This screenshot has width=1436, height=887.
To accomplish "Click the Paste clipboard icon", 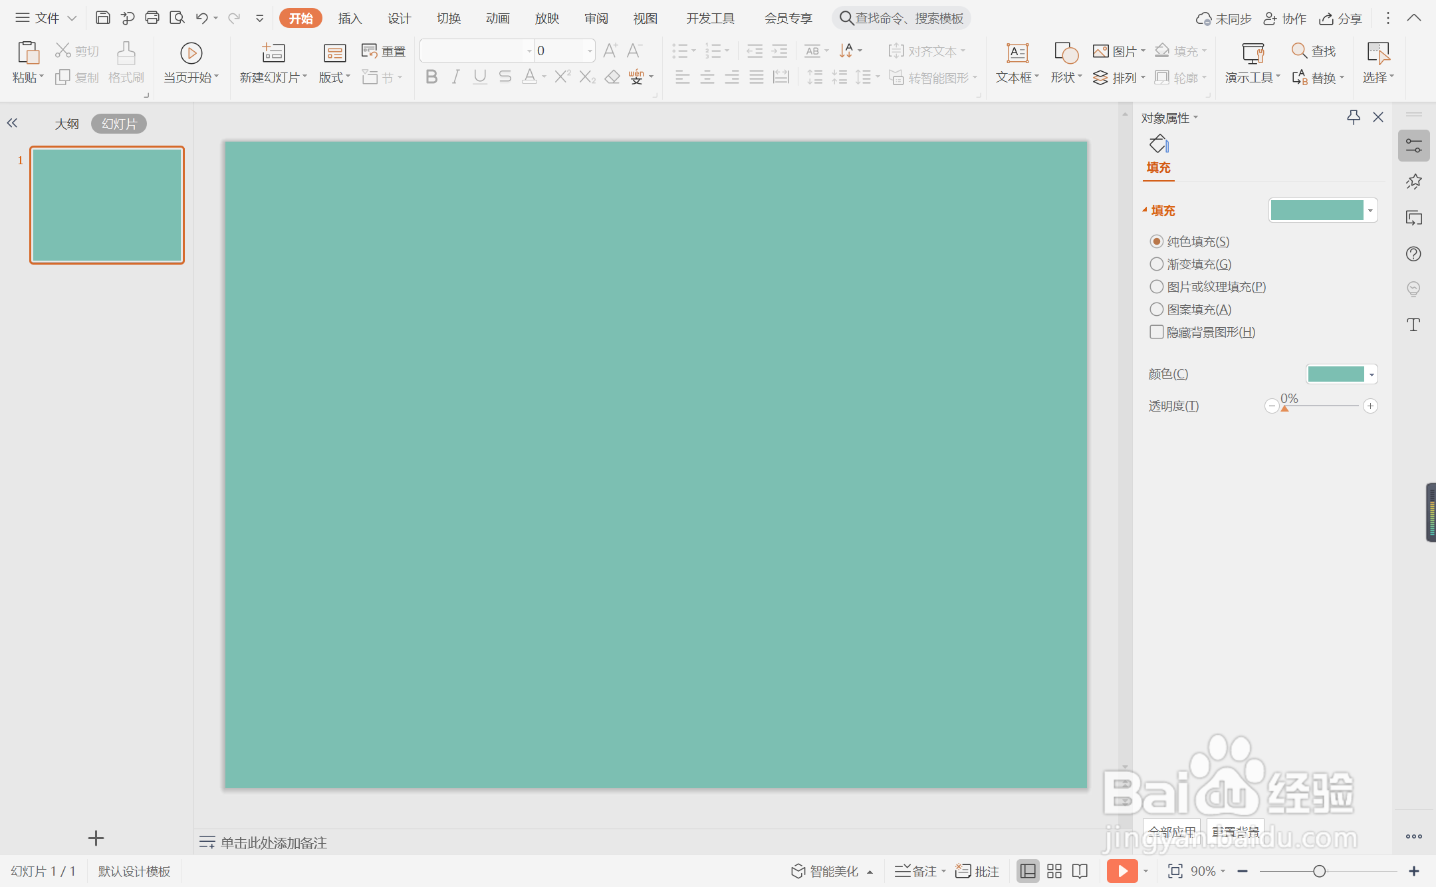I will 28,53.
